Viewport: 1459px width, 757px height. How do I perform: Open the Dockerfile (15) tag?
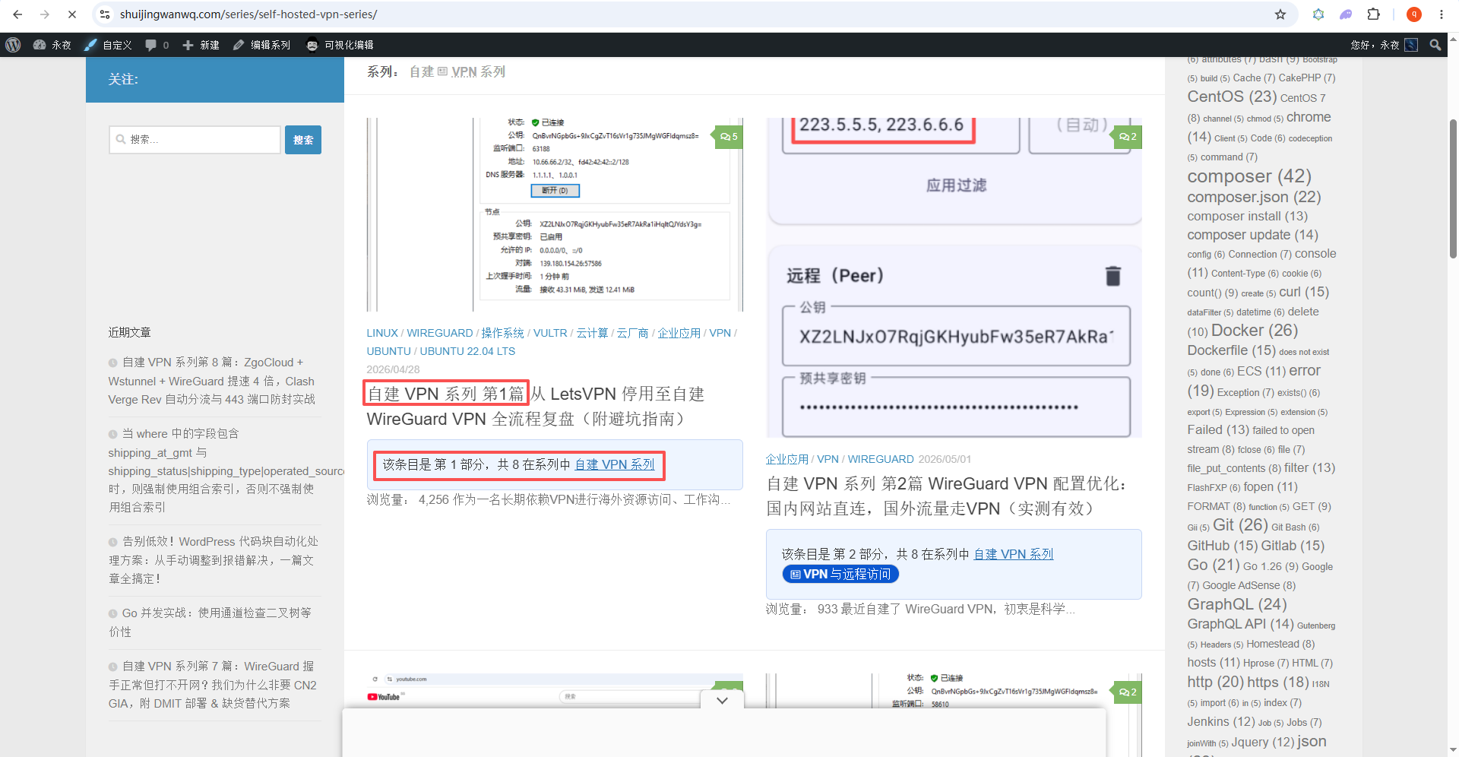coord(1232,350)
